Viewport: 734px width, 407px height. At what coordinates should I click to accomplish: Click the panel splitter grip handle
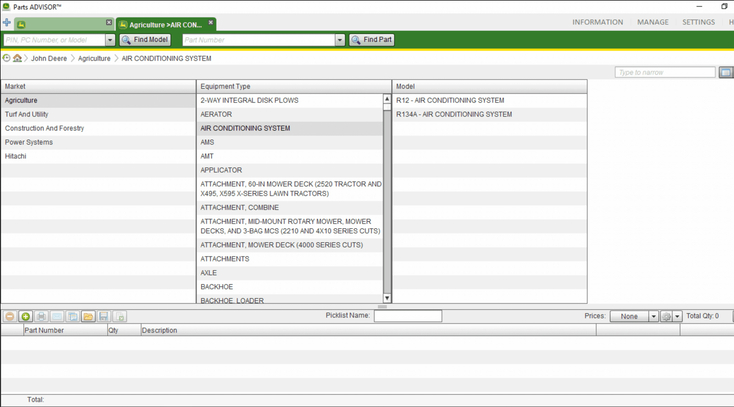click(x=382, y=307)
